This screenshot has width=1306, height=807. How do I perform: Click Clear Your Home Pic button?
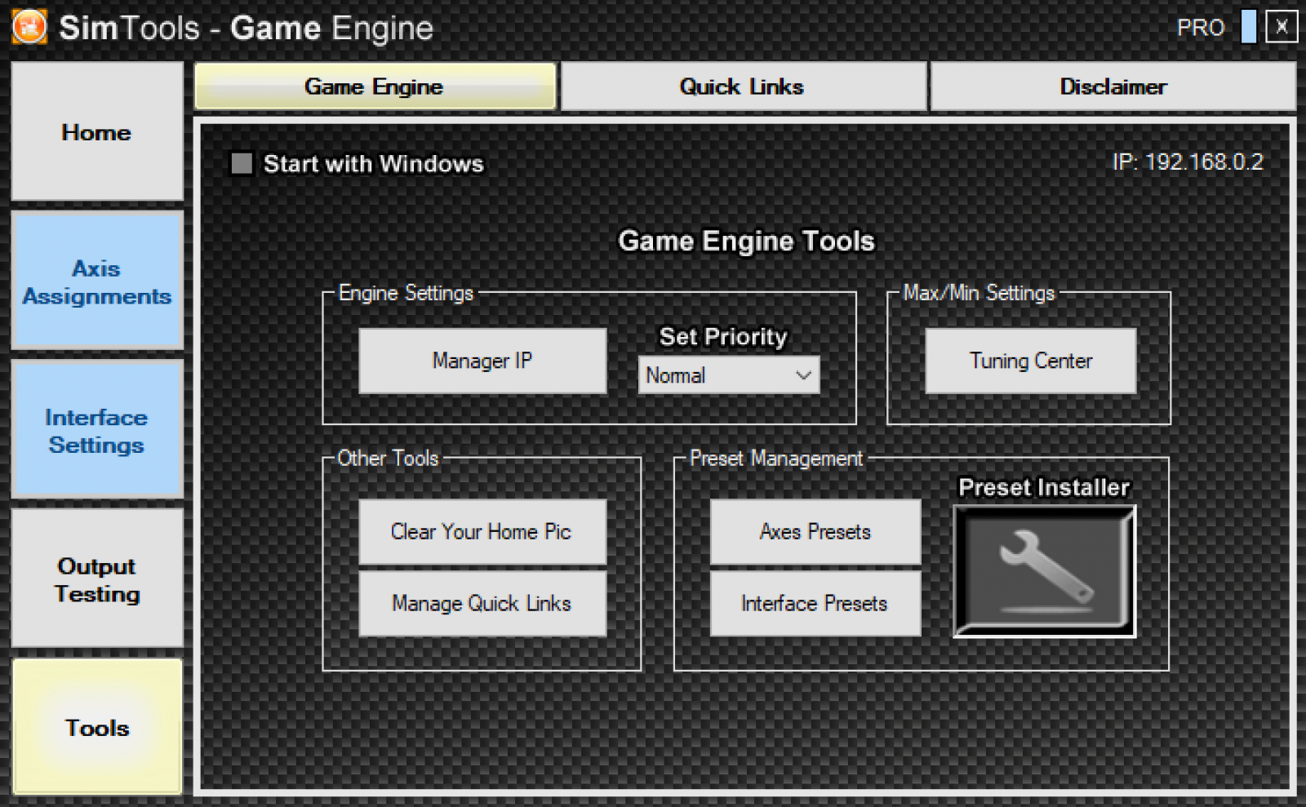point(482,531)
